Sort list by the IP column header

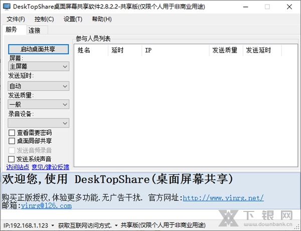pos(148,50)
